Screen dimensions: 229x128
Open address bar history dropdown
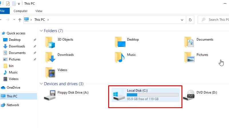[x=182, y=20]
